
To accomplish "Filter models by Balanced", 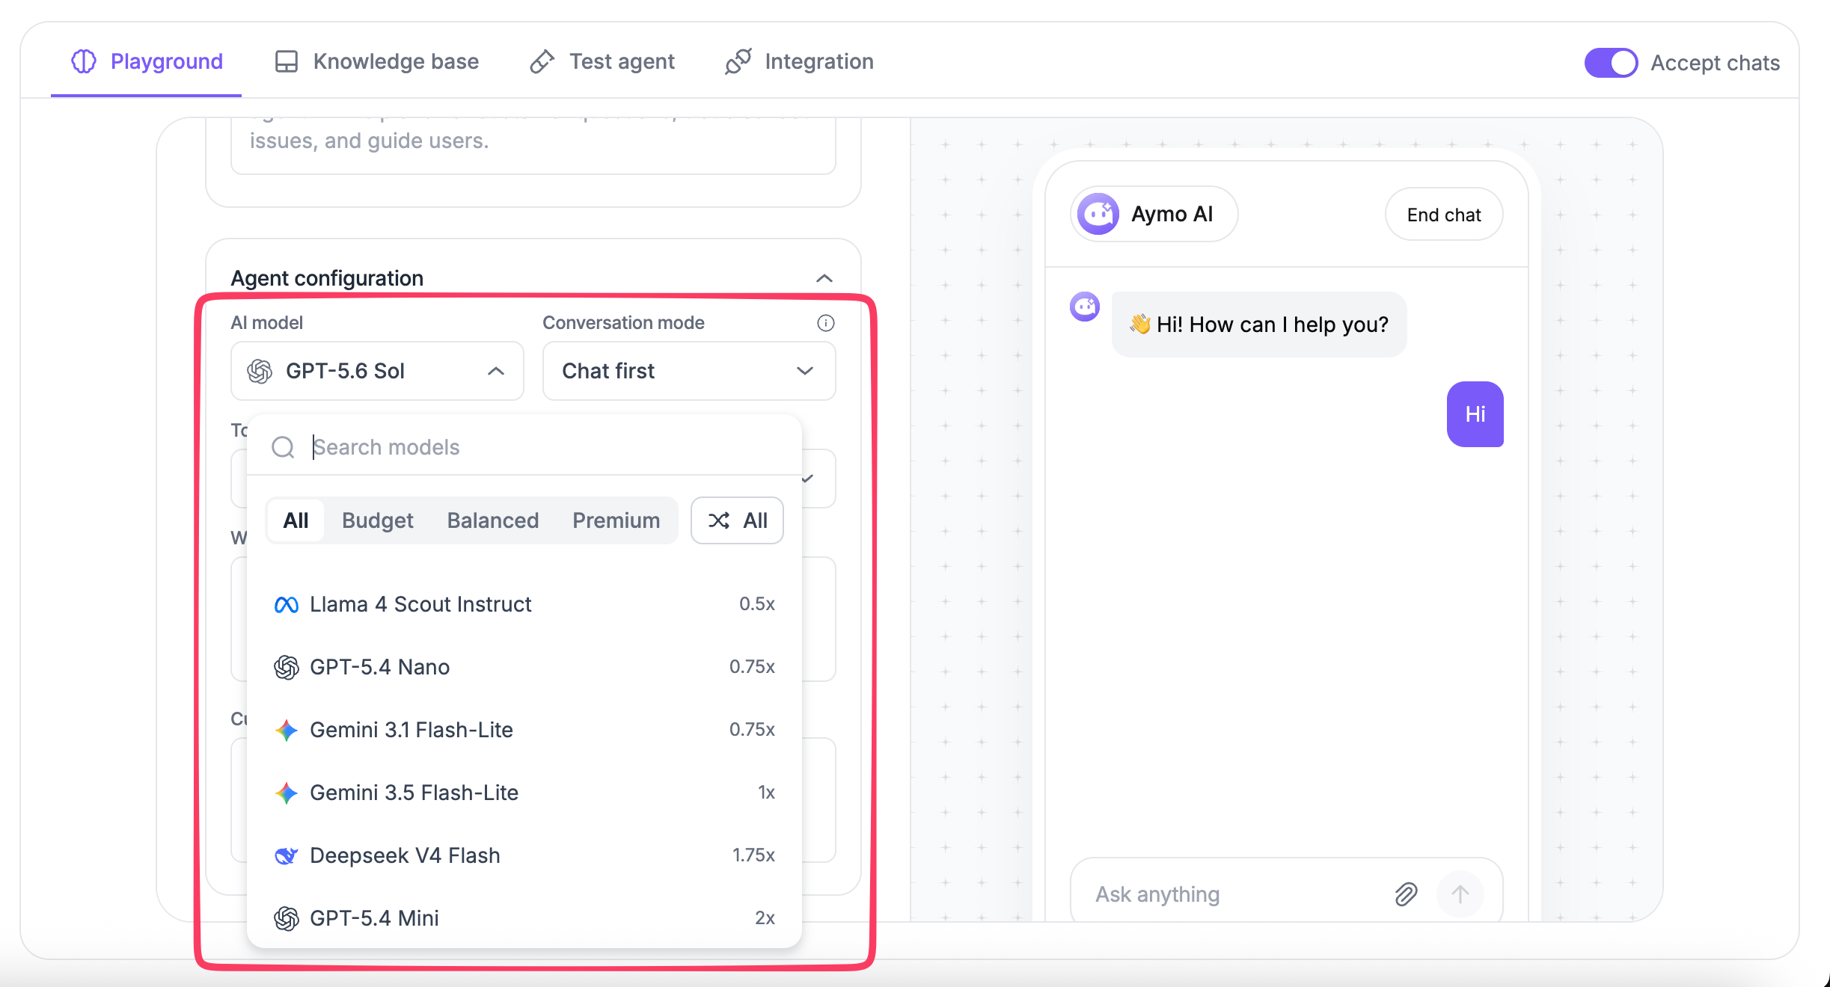I will tap(492, 520).
